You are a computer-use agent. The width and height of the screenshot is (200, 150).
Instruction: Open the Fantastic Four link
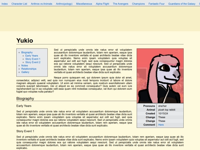157,4
